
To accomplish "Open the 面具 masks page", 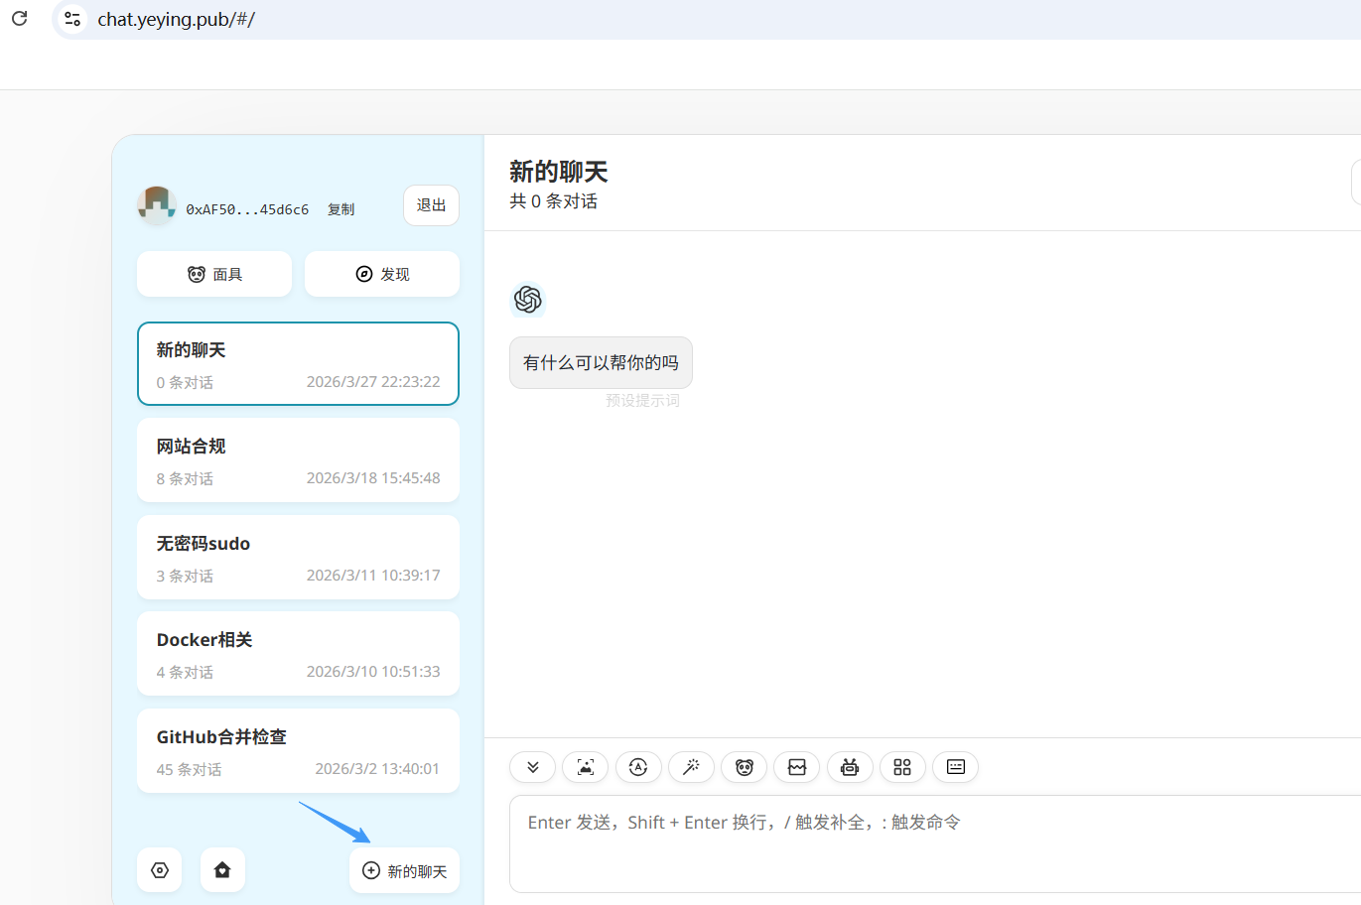I will point(213,274).
